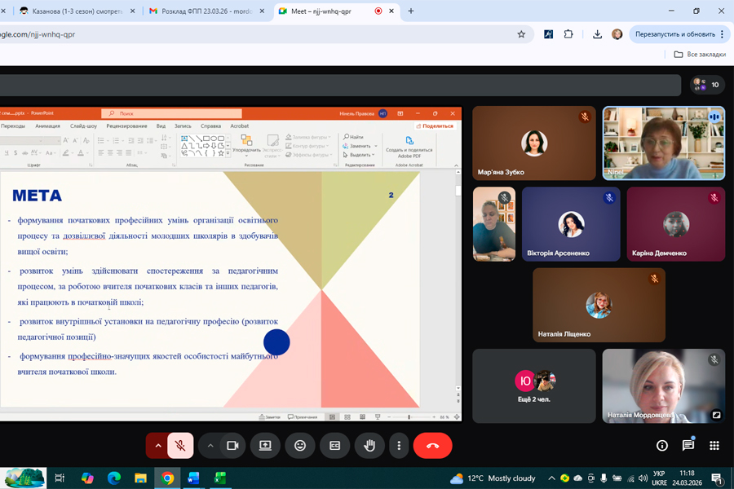Open the chat panel
The height and width of the screenshot is (489, 734).
(688, 446)
